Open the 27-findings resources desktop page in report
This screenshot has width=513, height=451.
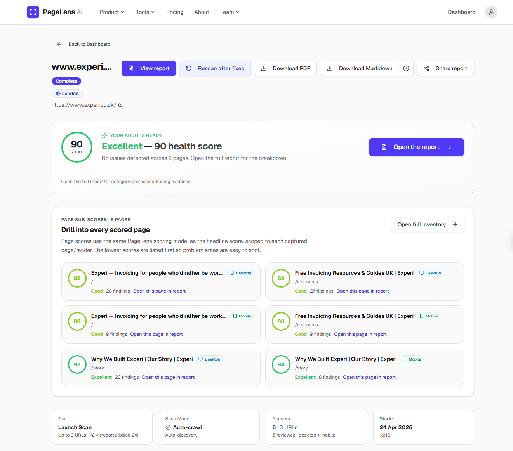pyautogui.click(x=363, y=291)
